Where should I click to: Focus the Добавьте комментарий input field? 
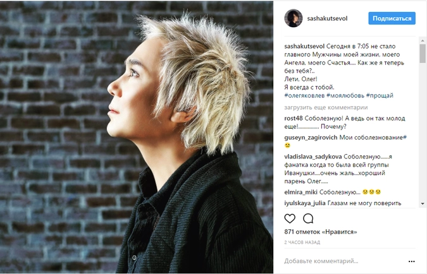345,261
